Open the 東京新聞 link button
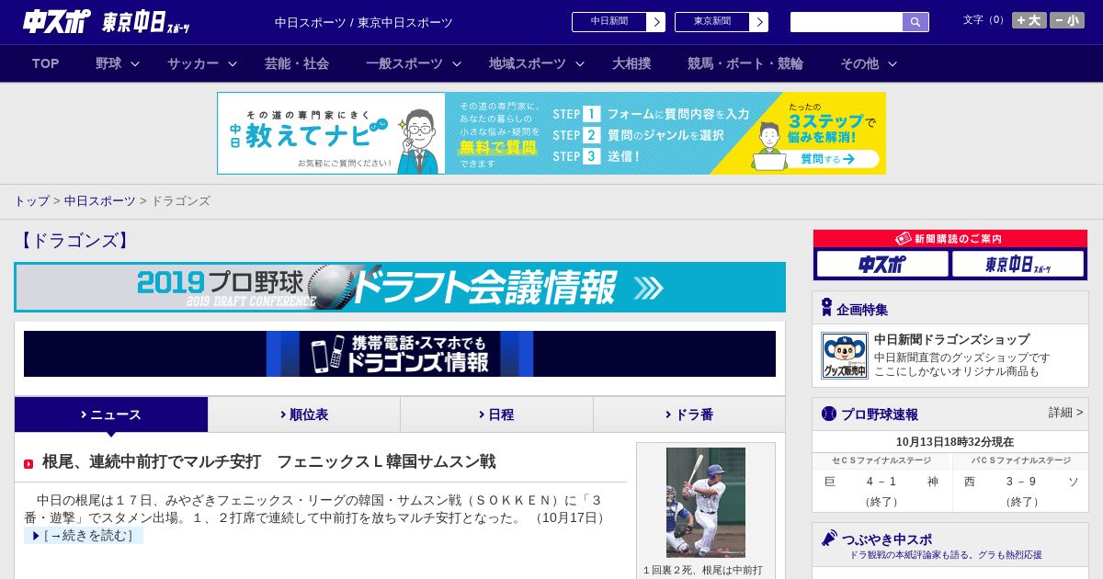This screenshot has height=579, width=1103. point(721,22)
